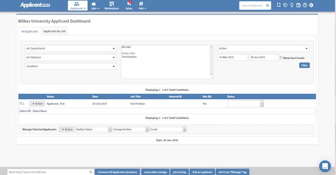Open the Add menu in top navigation
336x175 pixels.
click(142, 6)
